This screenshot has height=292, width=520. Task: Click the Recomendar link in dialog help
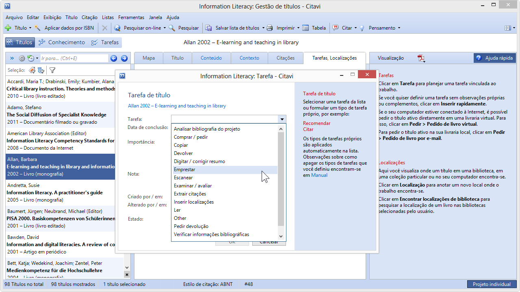(x=317, y=123)
